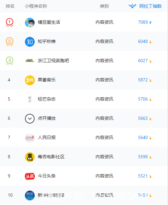Select the 人民日报 logo icon

click(x=30, y=138)
